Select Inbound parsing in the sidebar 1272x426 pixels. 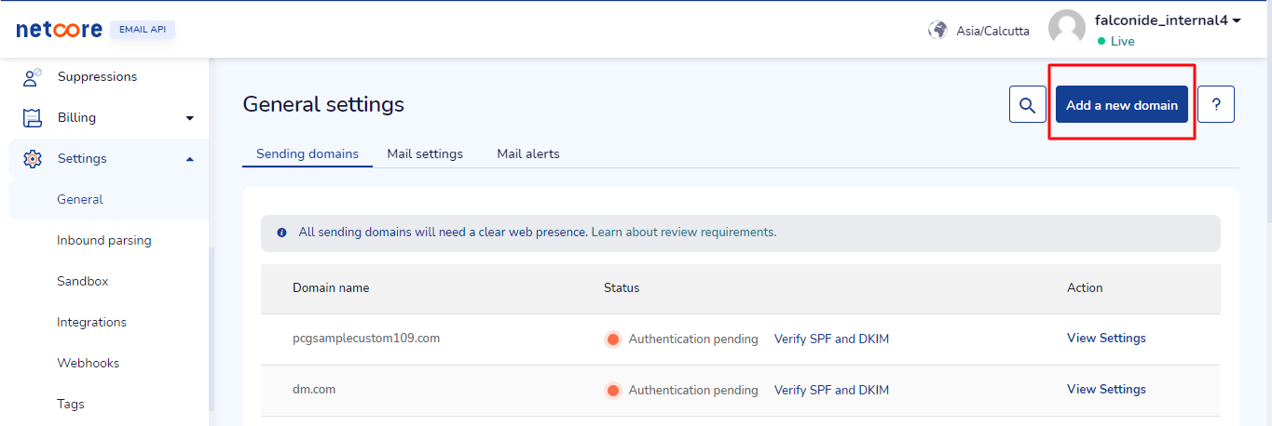coord(104,240)
